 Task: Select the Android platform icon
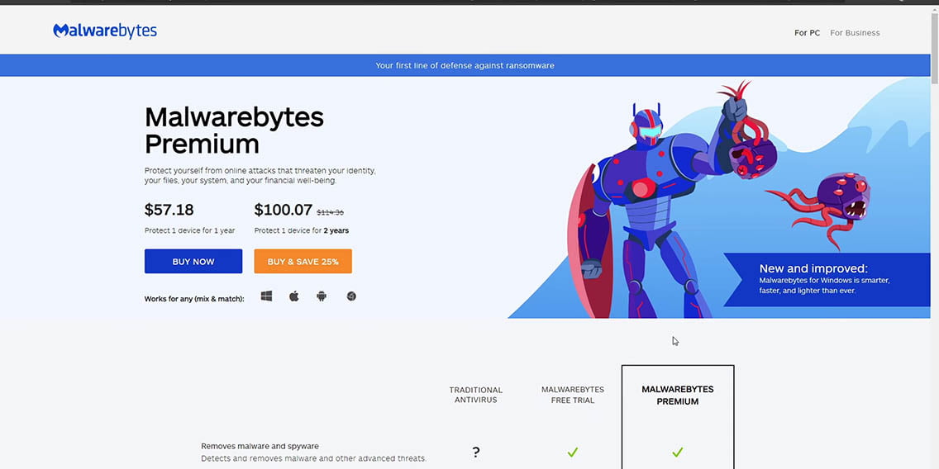tap(322, 296)
